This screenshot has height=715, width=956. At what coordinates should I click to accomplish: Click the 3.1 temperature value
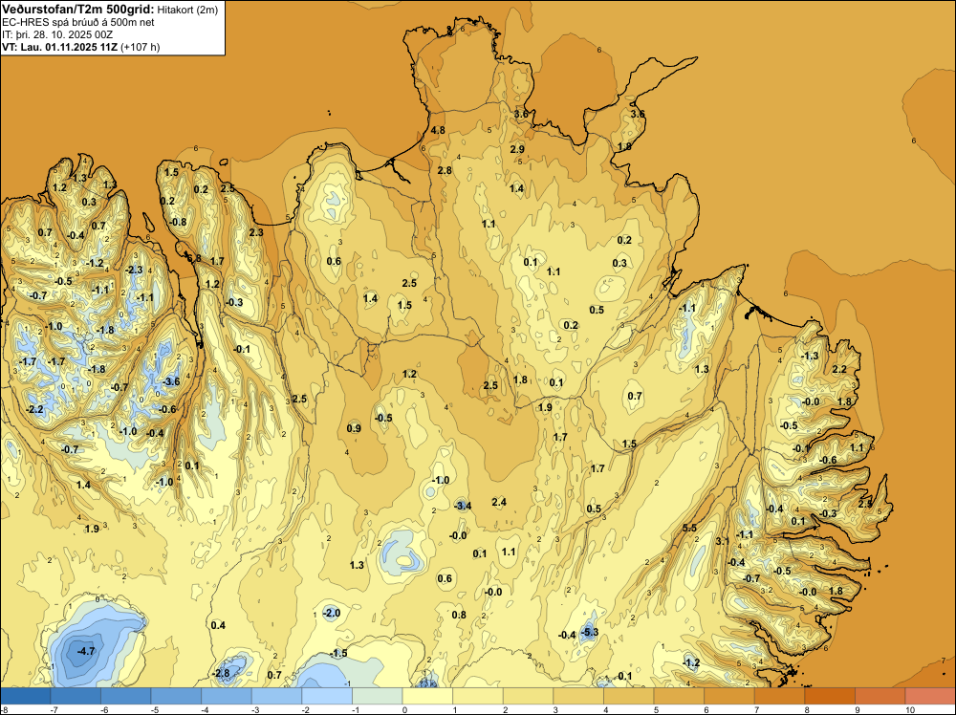tap(723, 541)
